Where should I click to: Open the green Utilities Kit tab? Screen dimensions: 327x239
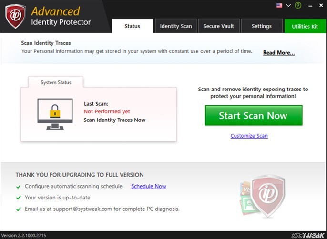click(x=305, y=26)
